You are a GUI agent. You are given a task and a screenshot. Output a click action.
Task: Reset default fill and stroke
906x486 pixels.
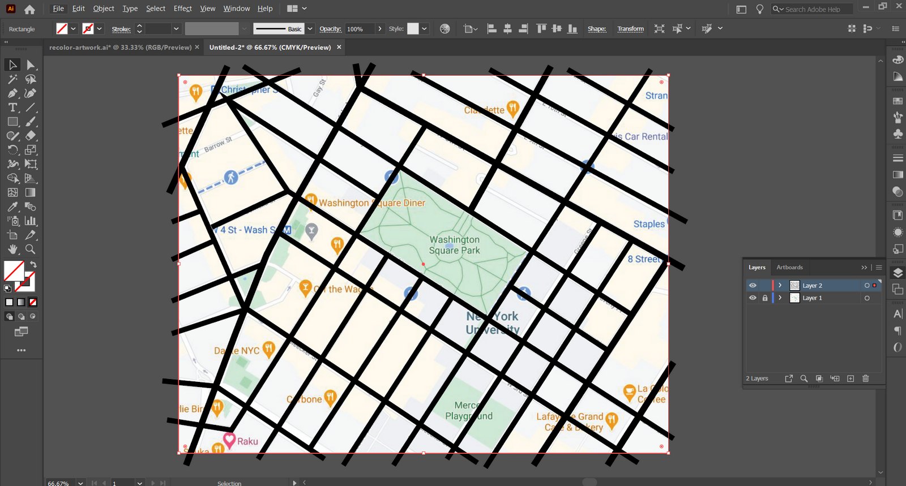[x=7, y=289]
